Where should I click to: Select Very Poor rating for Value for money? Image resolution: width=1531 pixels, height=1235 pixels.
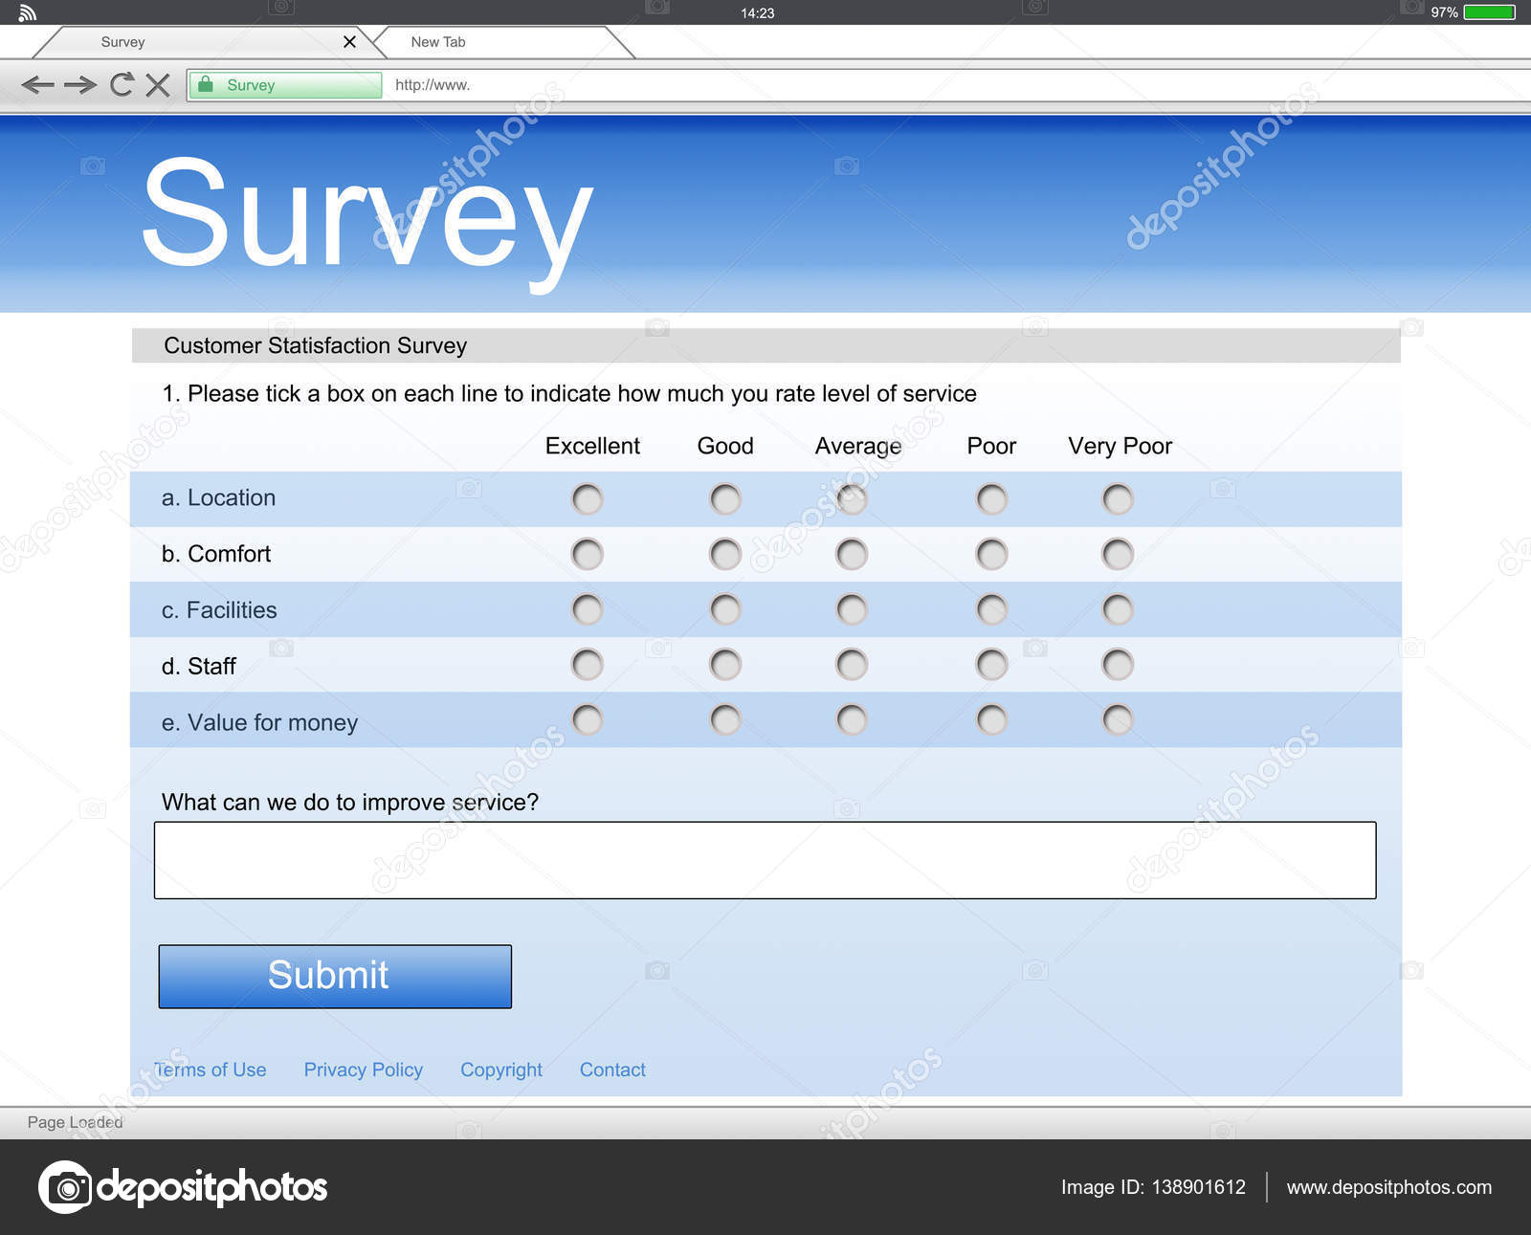(x=1117, y=720)
